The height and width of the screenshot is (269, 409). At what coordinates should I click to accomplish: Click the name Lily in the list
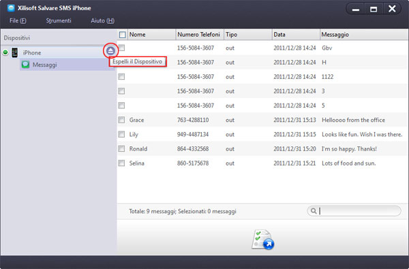[x=134, y=135]
